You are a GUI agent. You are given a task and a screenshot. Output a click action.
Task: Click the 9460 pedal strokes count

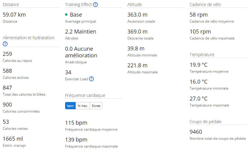(x=196, y=132)
